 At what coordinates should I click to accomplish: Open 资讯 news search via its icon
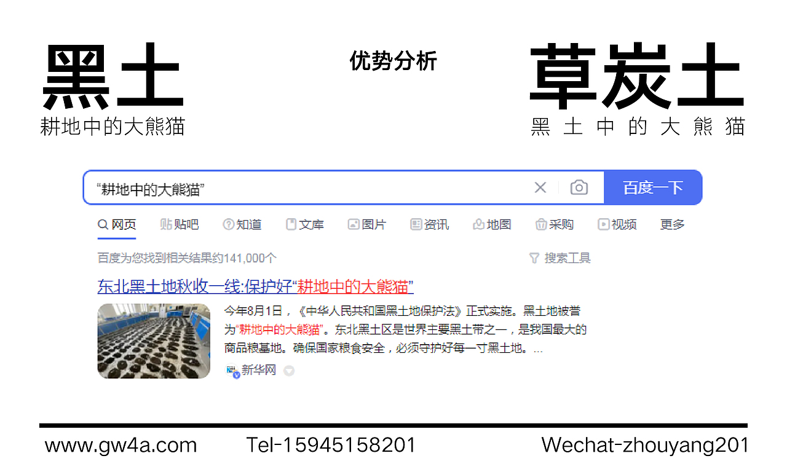tap(415, 224)
